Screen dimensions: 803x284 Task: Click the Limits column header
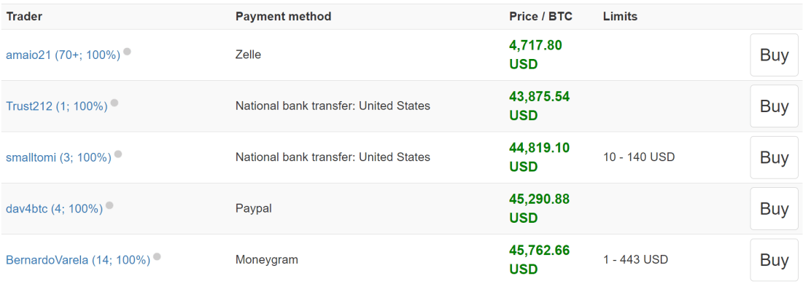(620, 16)
